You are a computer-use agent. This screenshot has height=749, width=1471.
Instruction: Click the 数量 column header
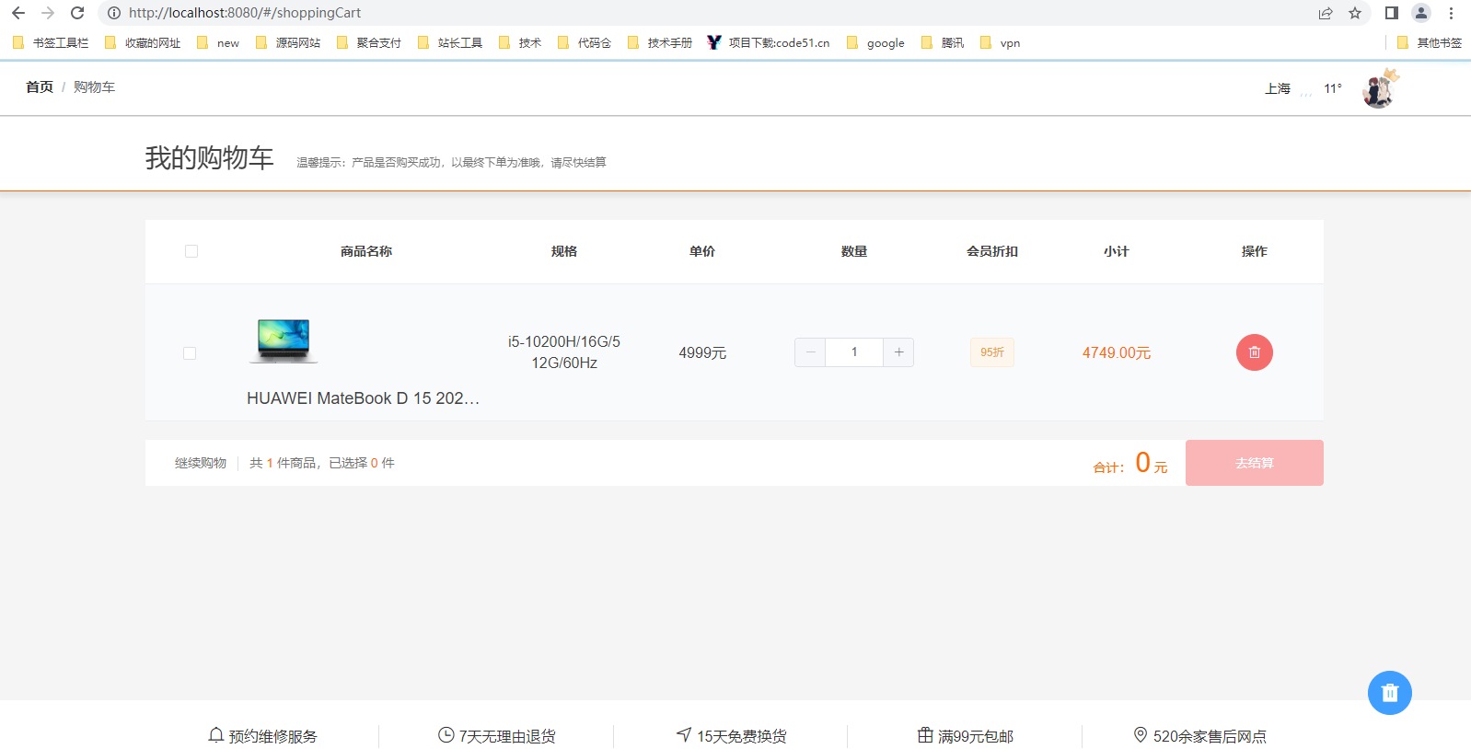tap(854, 251)
